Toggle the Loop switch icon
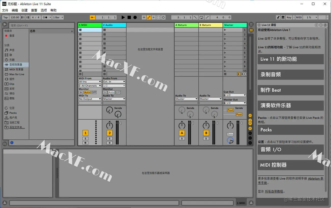 [x=201, y=17]
